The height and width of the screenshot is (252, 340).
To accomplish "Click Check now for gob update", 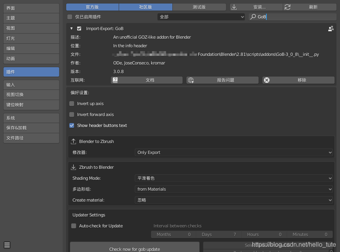I will tap(135, 247).
